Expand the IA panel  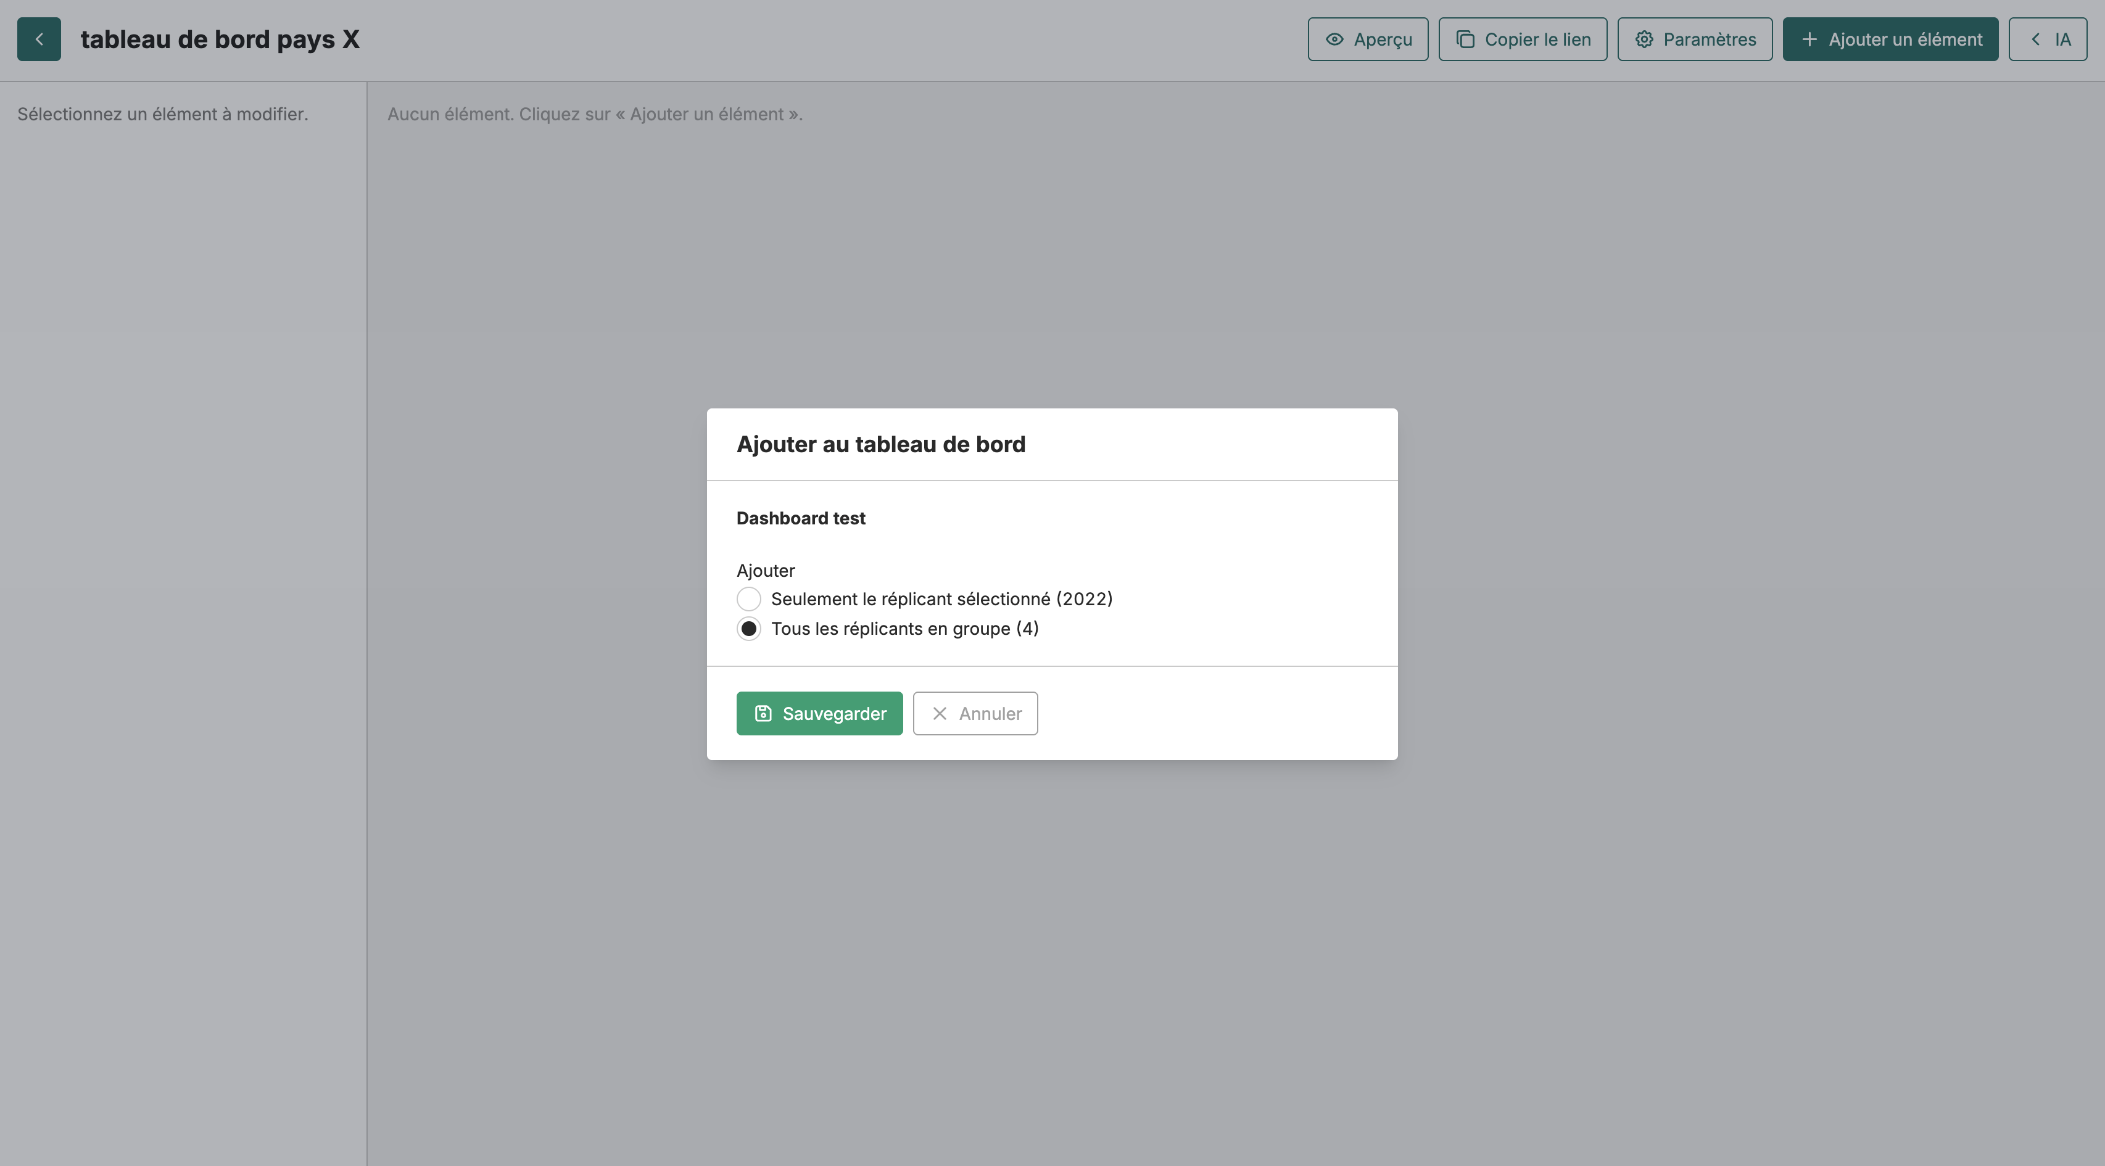[2048, 39]
